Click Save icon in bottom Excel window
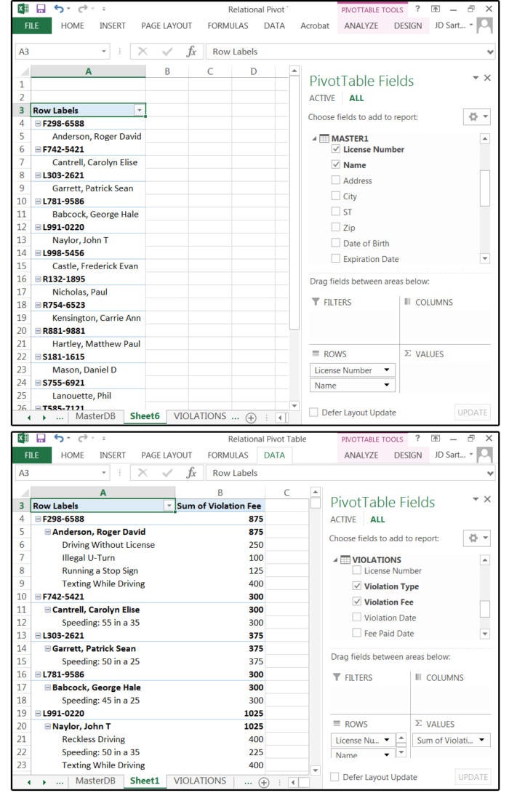This screenshot has width=509, height=793. click(x=41, y=438)
